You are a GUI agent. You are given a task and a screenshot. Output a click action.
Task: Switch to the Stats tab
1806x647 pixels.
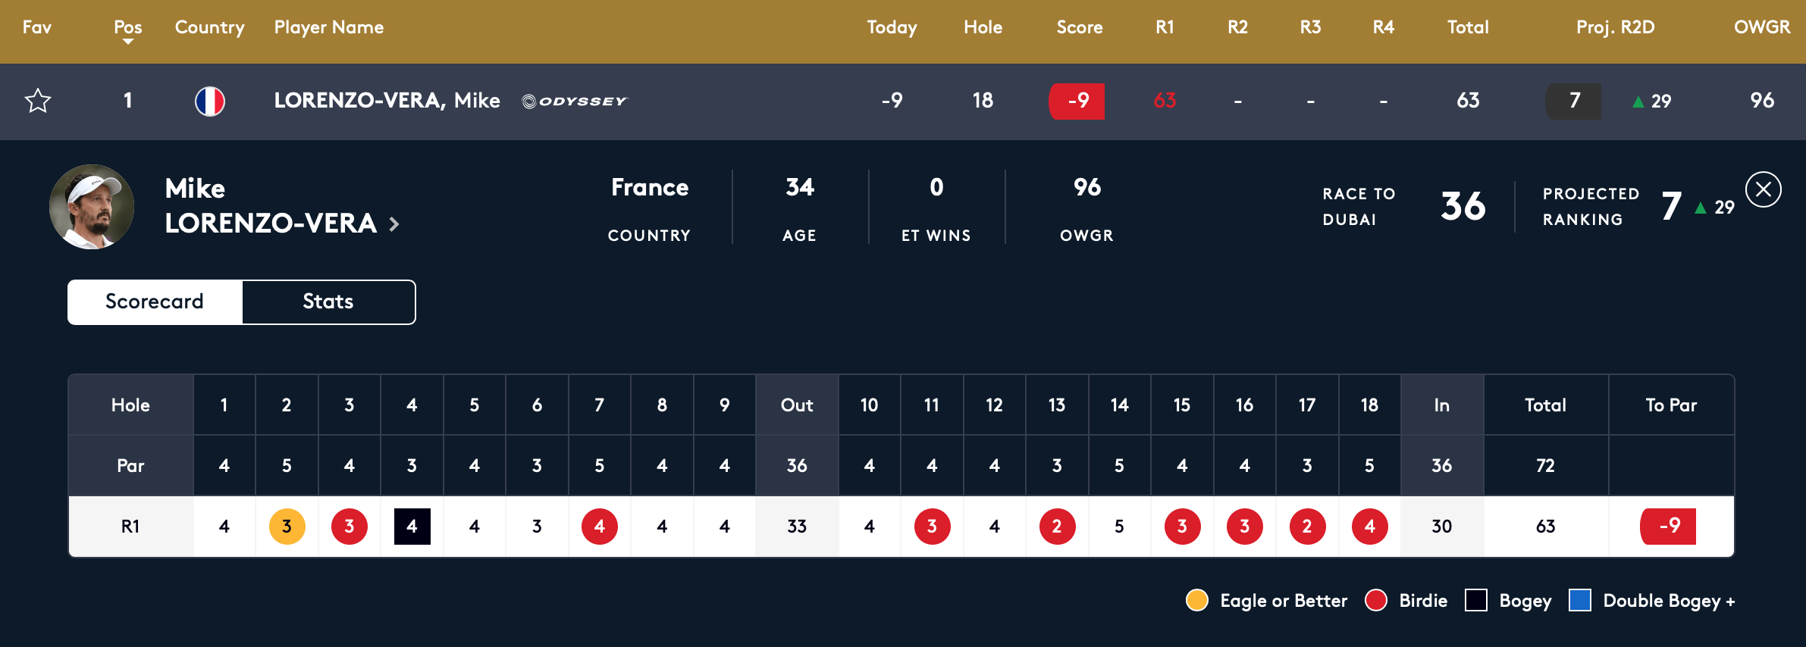(x=328, y=302)
